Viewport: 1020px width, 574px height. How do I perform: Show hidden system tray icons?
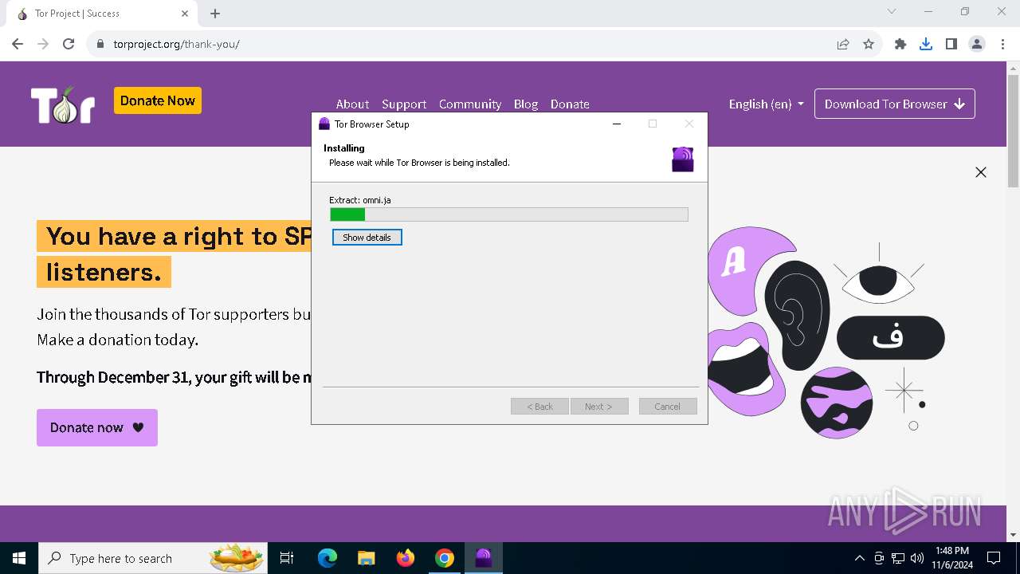pos(859,558)
